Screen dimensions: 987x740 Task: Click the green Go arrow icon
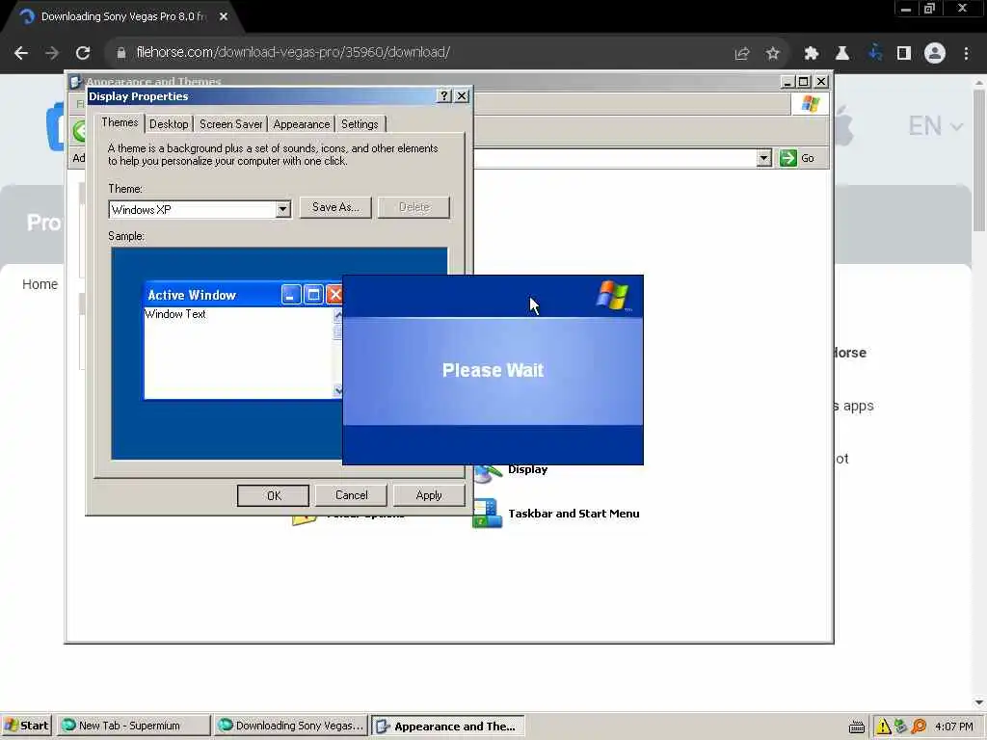tap(788, 158)
